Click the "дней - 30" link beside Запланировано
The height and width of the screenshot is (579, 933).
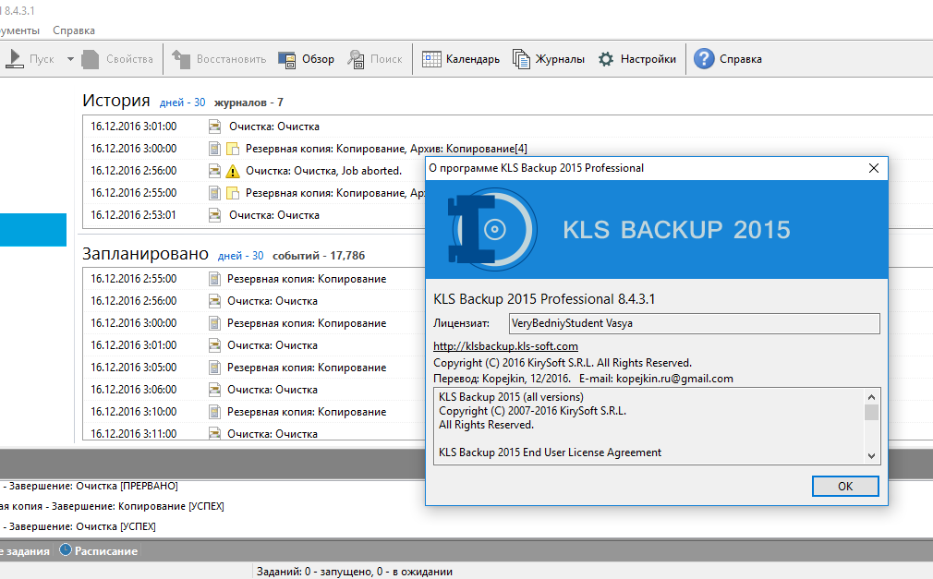tap(240, 256)
